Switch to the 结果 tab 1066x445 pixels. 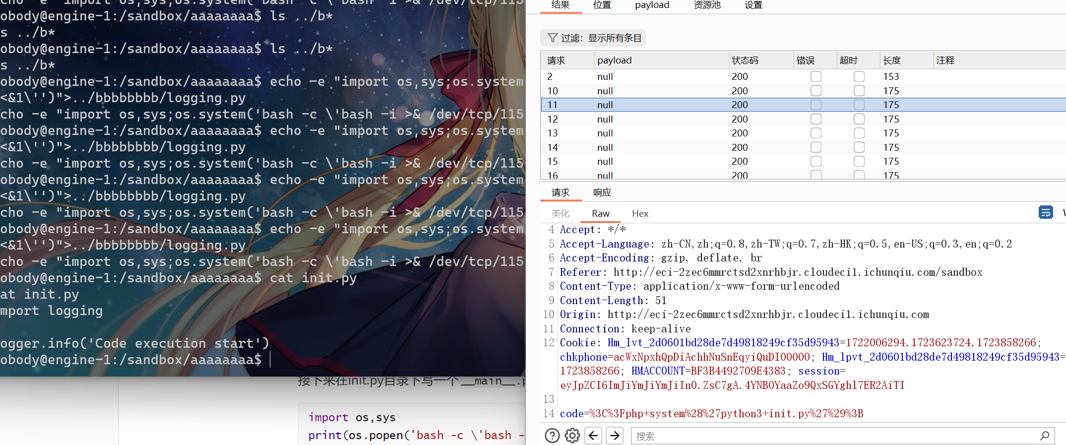pyautogui.click(x=561, y=5)
